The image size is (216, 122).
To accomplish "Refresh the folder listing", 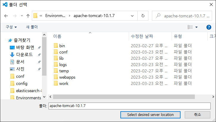I will tap(143, 16).
